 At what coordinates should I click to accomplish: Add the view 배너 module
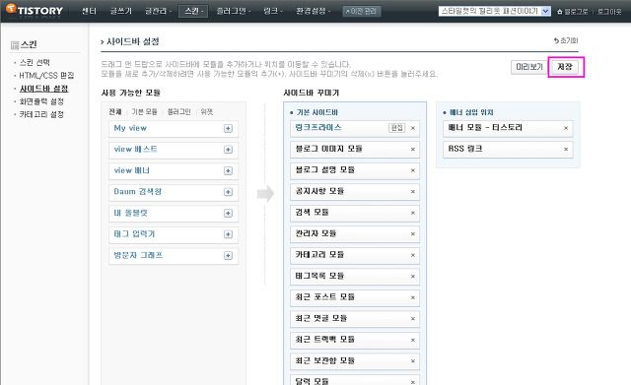coord(228,170)
